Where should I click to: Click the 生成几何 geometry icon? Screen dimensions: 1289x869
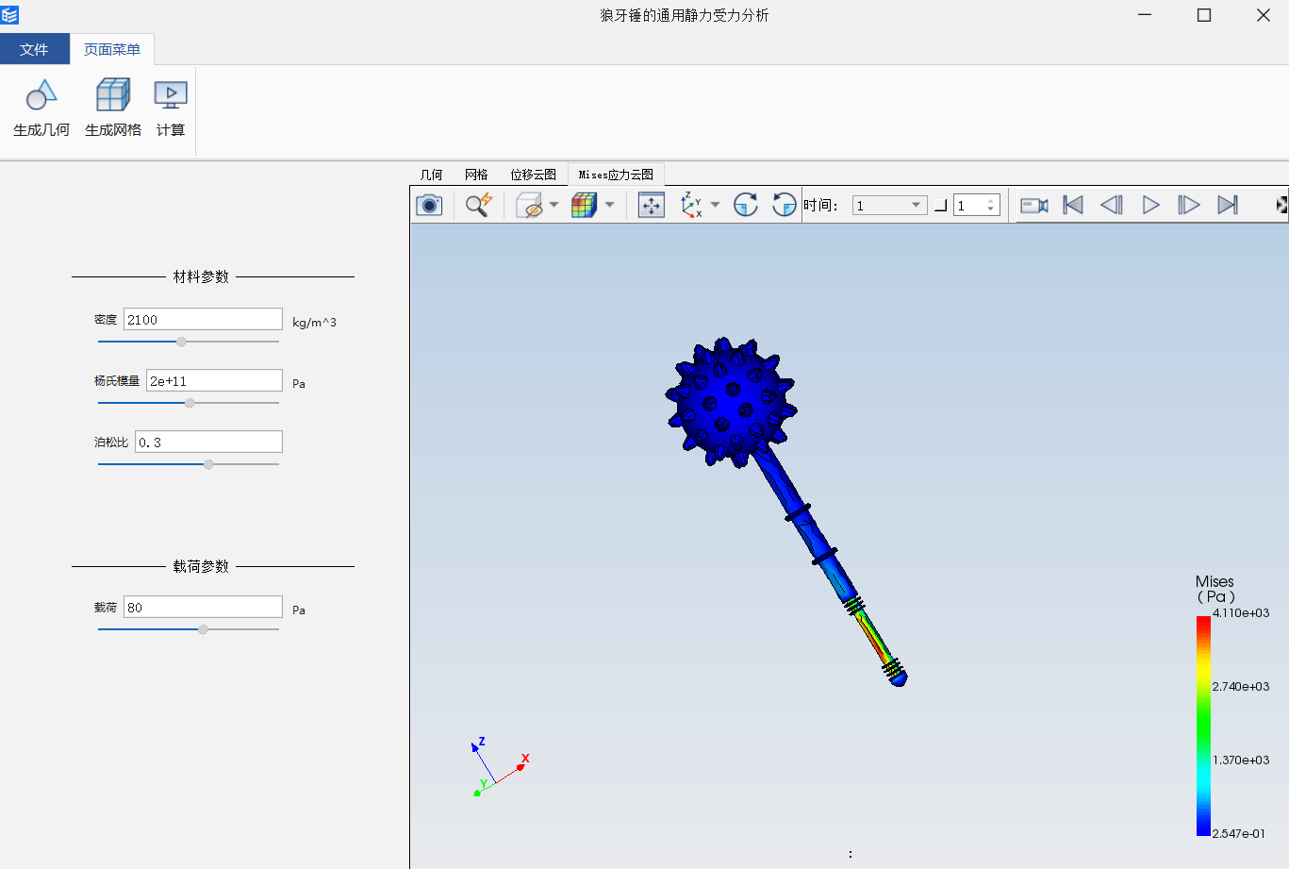coord(41,95)
